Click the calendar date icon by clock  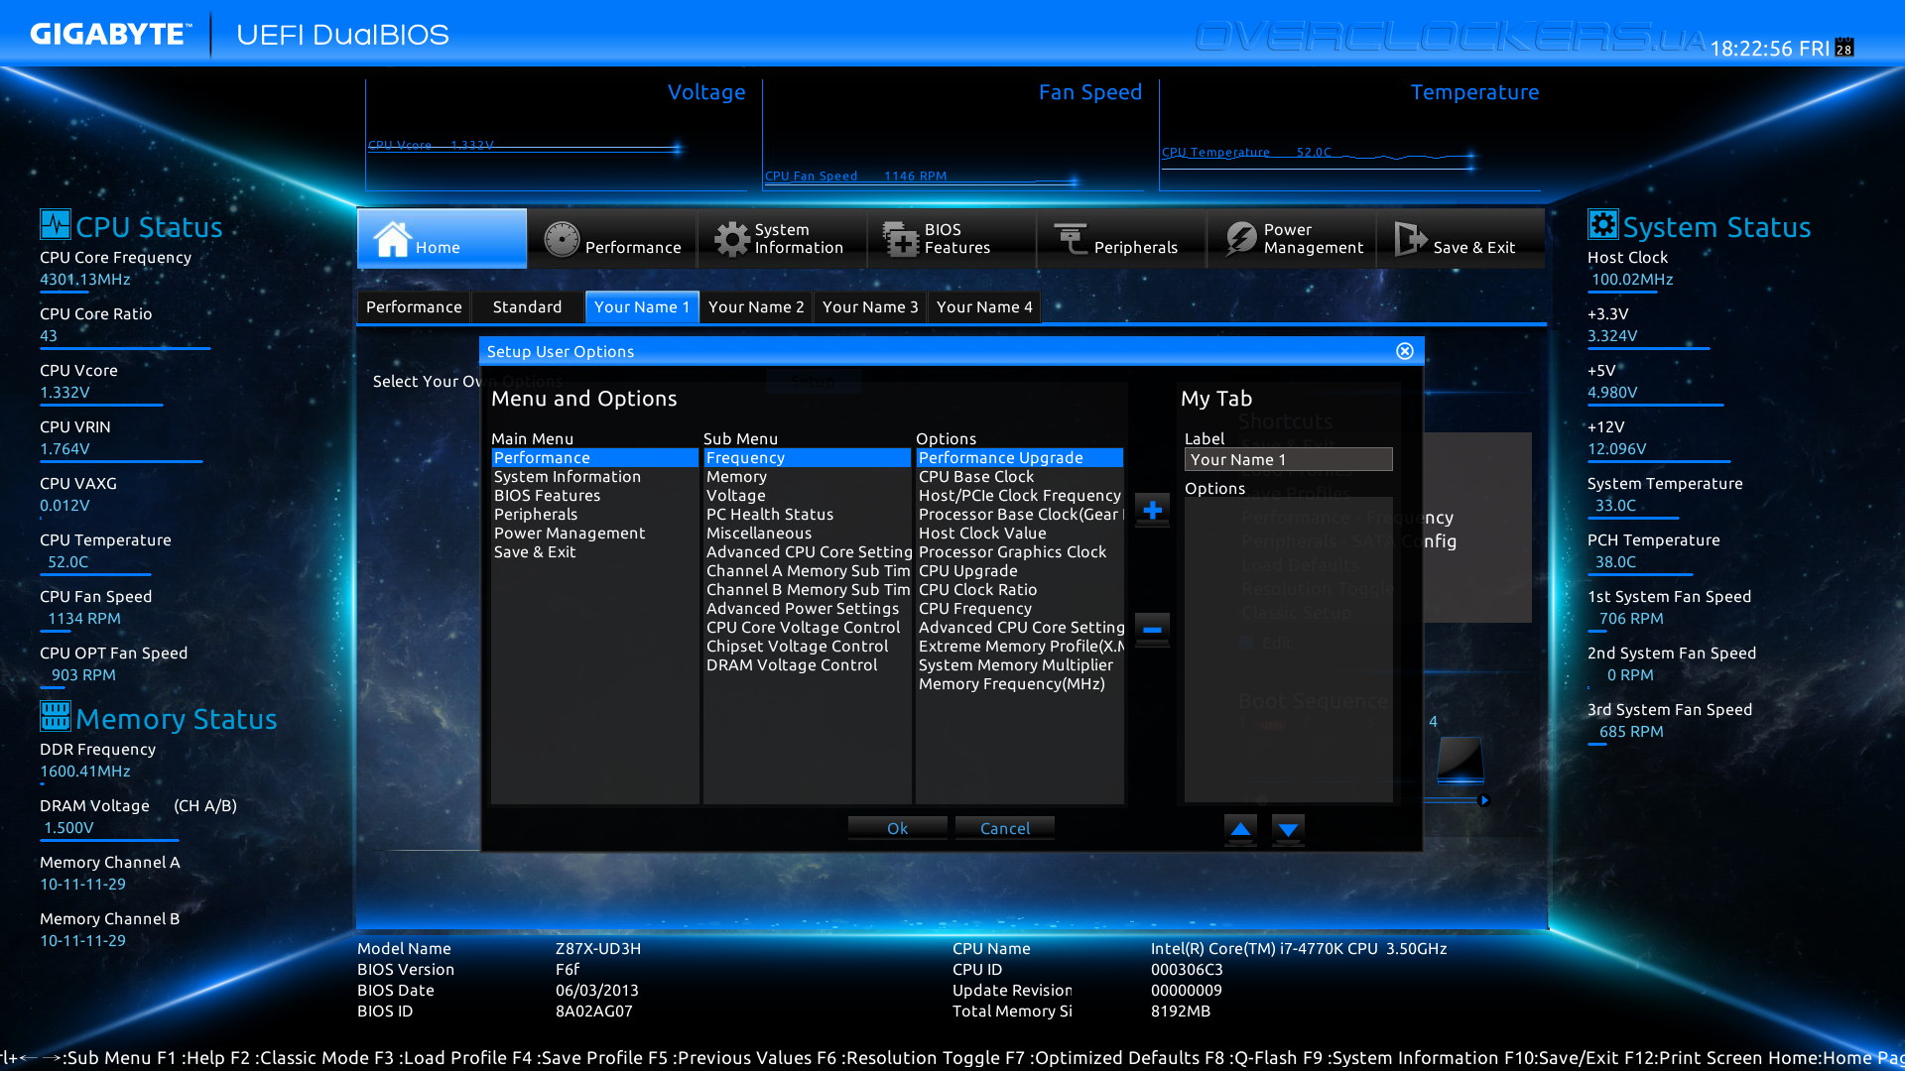point(1844,48)
